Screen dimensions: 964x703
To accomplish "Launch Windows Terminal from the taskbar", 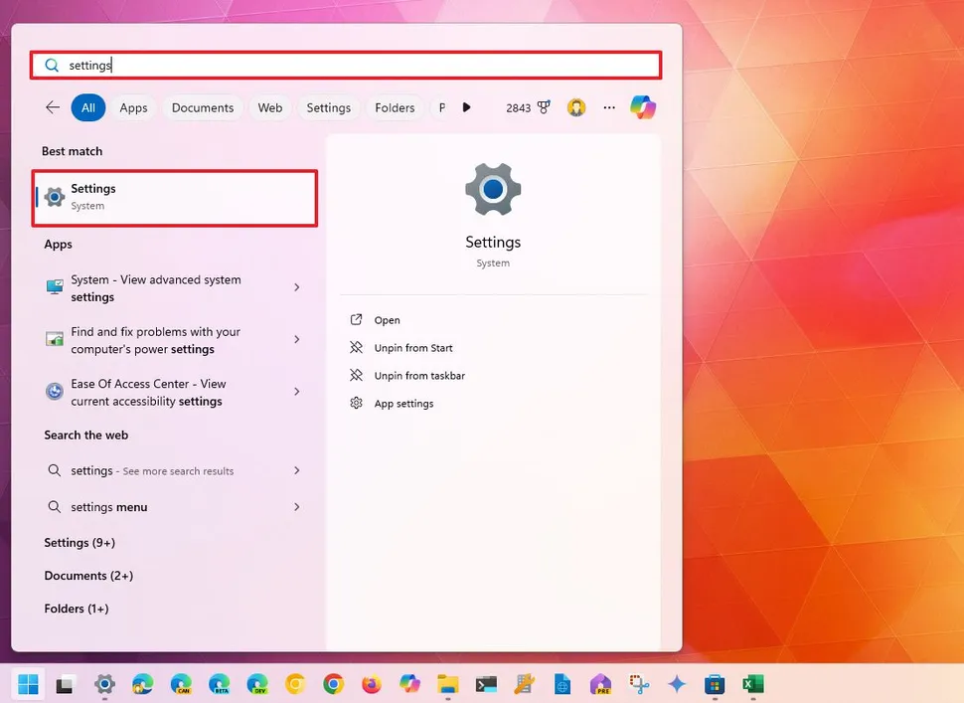I will tap(485, 685).
